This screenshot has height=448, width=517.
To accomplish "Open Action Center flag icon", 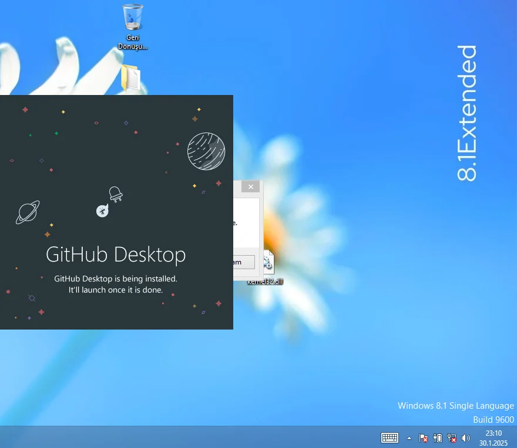I will 424,438.
